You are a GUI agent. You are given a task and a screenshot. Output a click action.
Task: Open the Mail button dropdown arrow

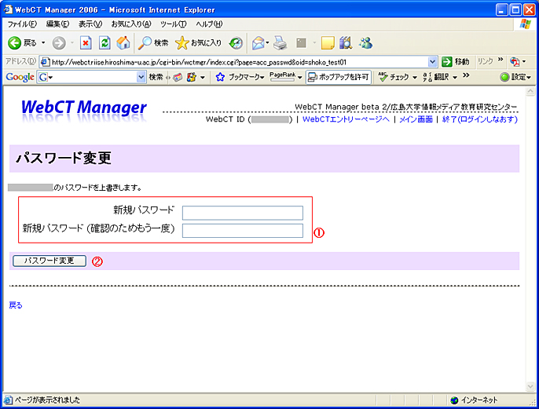tap(267, 43)
